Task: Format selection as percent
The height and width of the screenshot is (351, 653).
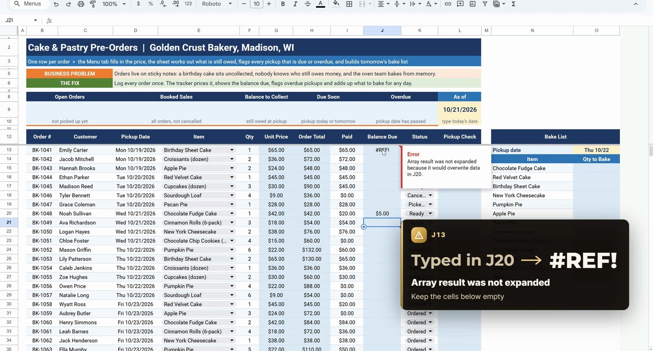Action: [151, 4]
